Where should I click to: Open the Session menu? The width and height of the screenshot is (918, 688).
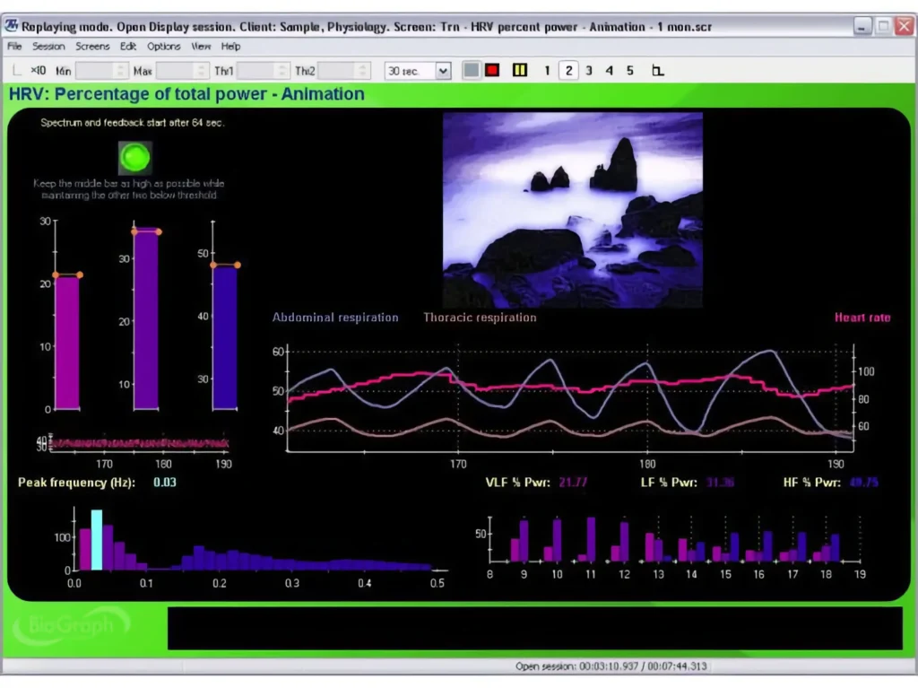[48, 47]
